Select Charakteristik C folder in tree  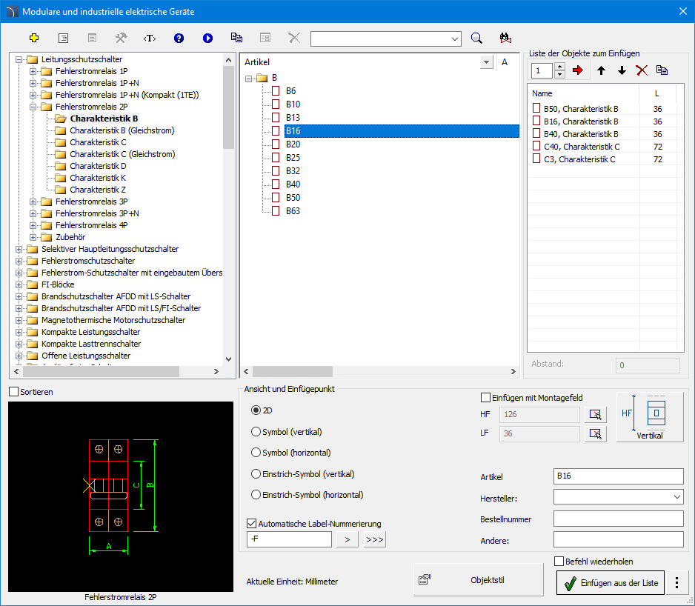tap(98, 142)
